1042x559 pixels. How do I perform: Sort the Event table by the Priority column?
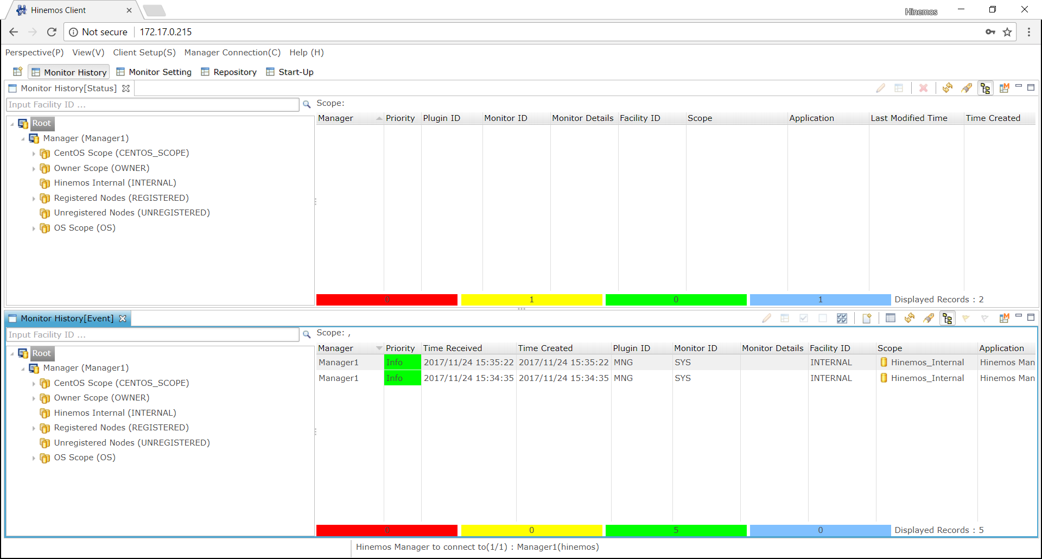[402, 348]
